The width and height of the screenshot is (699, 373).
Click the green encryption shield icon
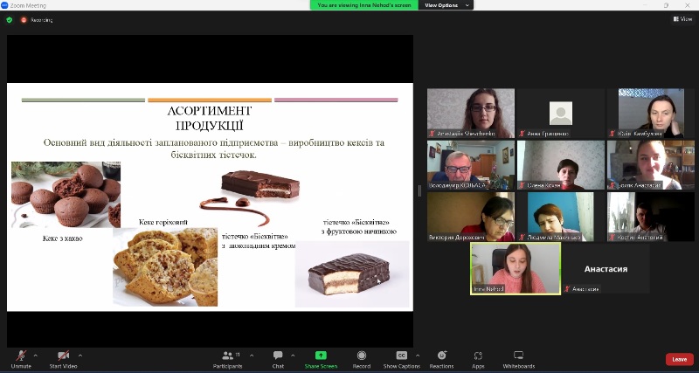[x=10, y=19]
